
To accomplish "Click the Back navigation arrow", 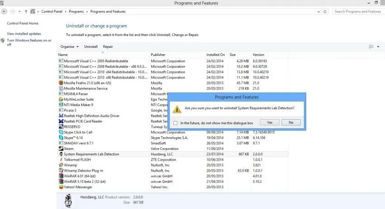I will point(4,11).
